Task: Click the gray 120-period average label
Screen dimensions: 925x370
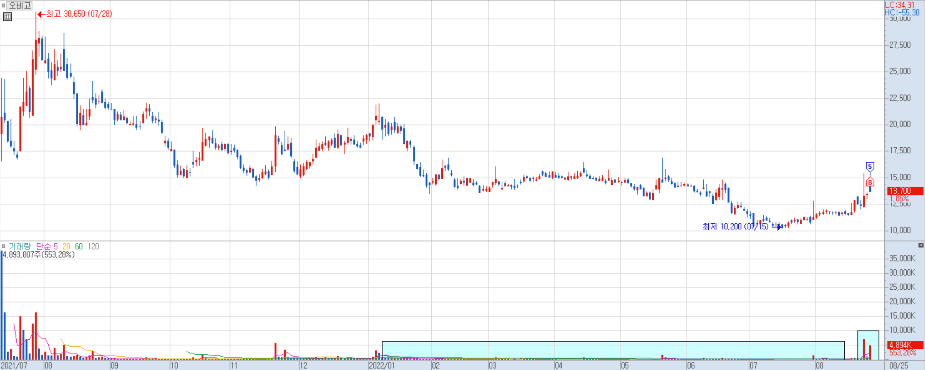Action: [x=93, y=247]
